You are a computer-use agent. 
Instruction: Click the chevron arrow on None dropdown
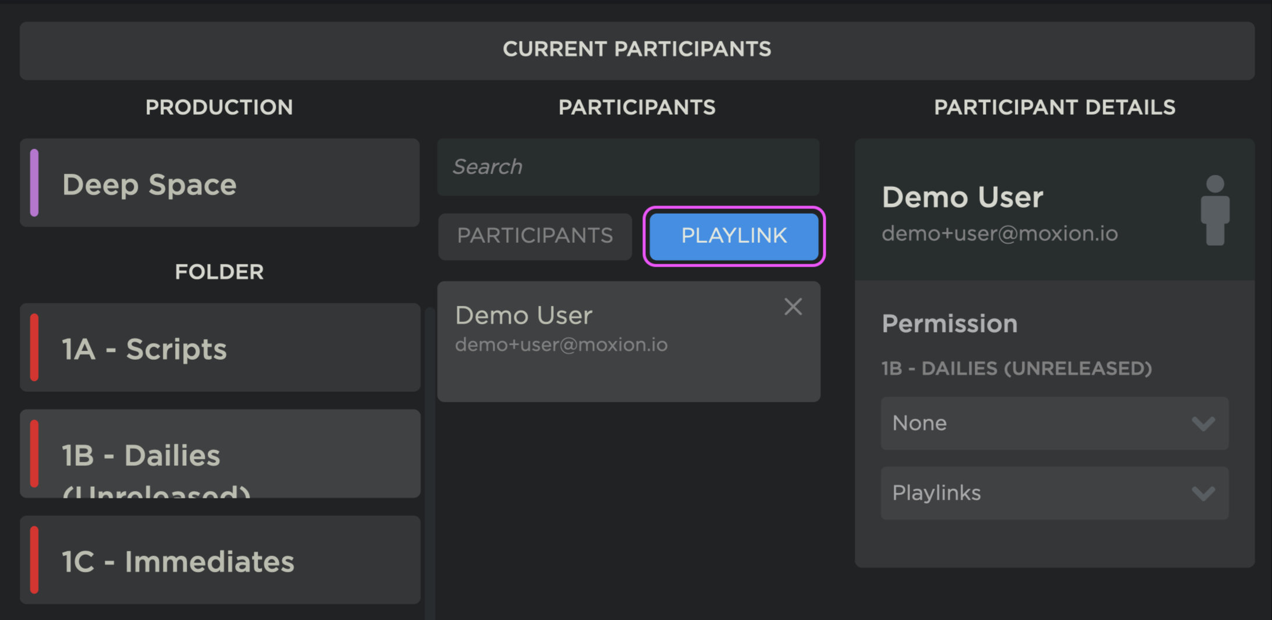click(1203, 424)
